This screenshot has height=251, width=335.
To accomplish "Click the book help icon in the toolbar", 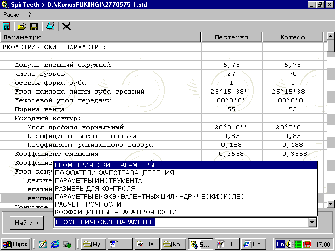I will tap(50, 26).
